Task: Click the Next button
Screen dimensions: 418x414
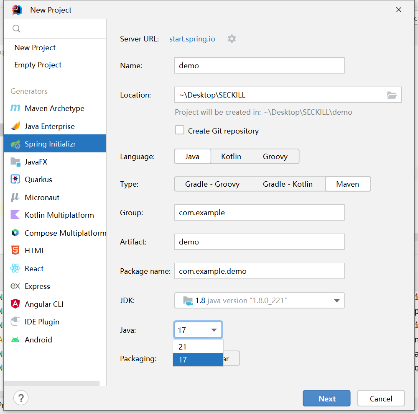Action: (x=326, y=399)
